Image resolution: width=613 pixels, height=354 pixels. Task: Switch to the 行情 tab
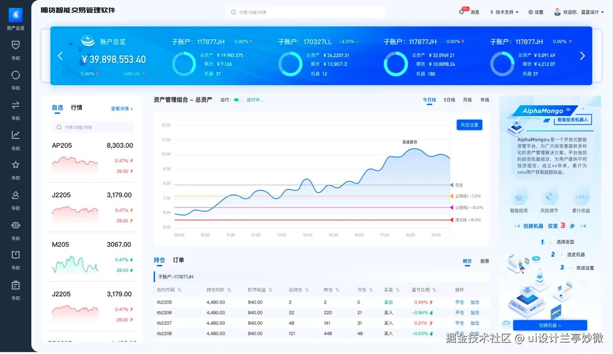click(x=76, y=107)
